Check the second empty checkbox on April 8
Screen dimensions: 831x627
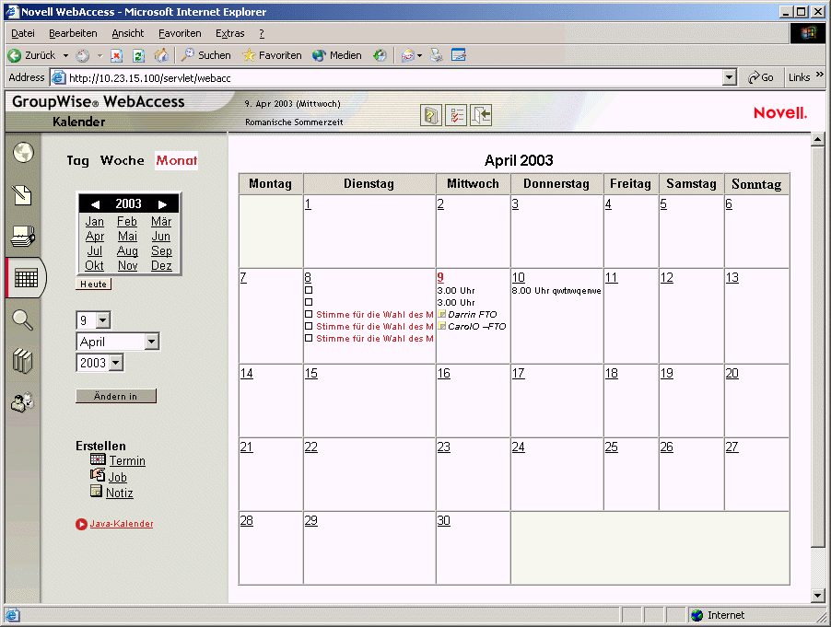(309, 302)
